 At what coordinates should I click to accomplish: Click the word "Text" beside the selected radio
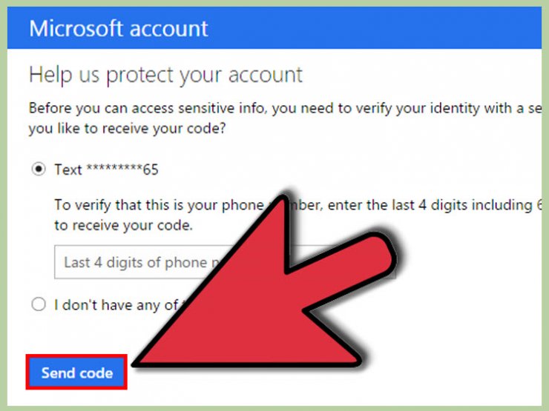[x=68, y=170]
